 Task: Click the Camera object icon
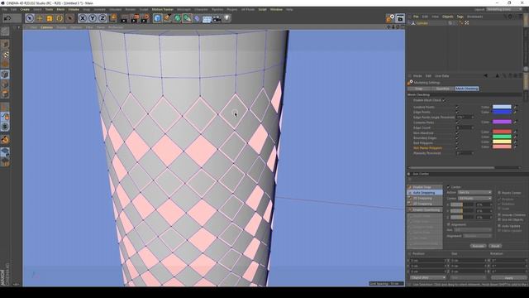click(217, 18)
